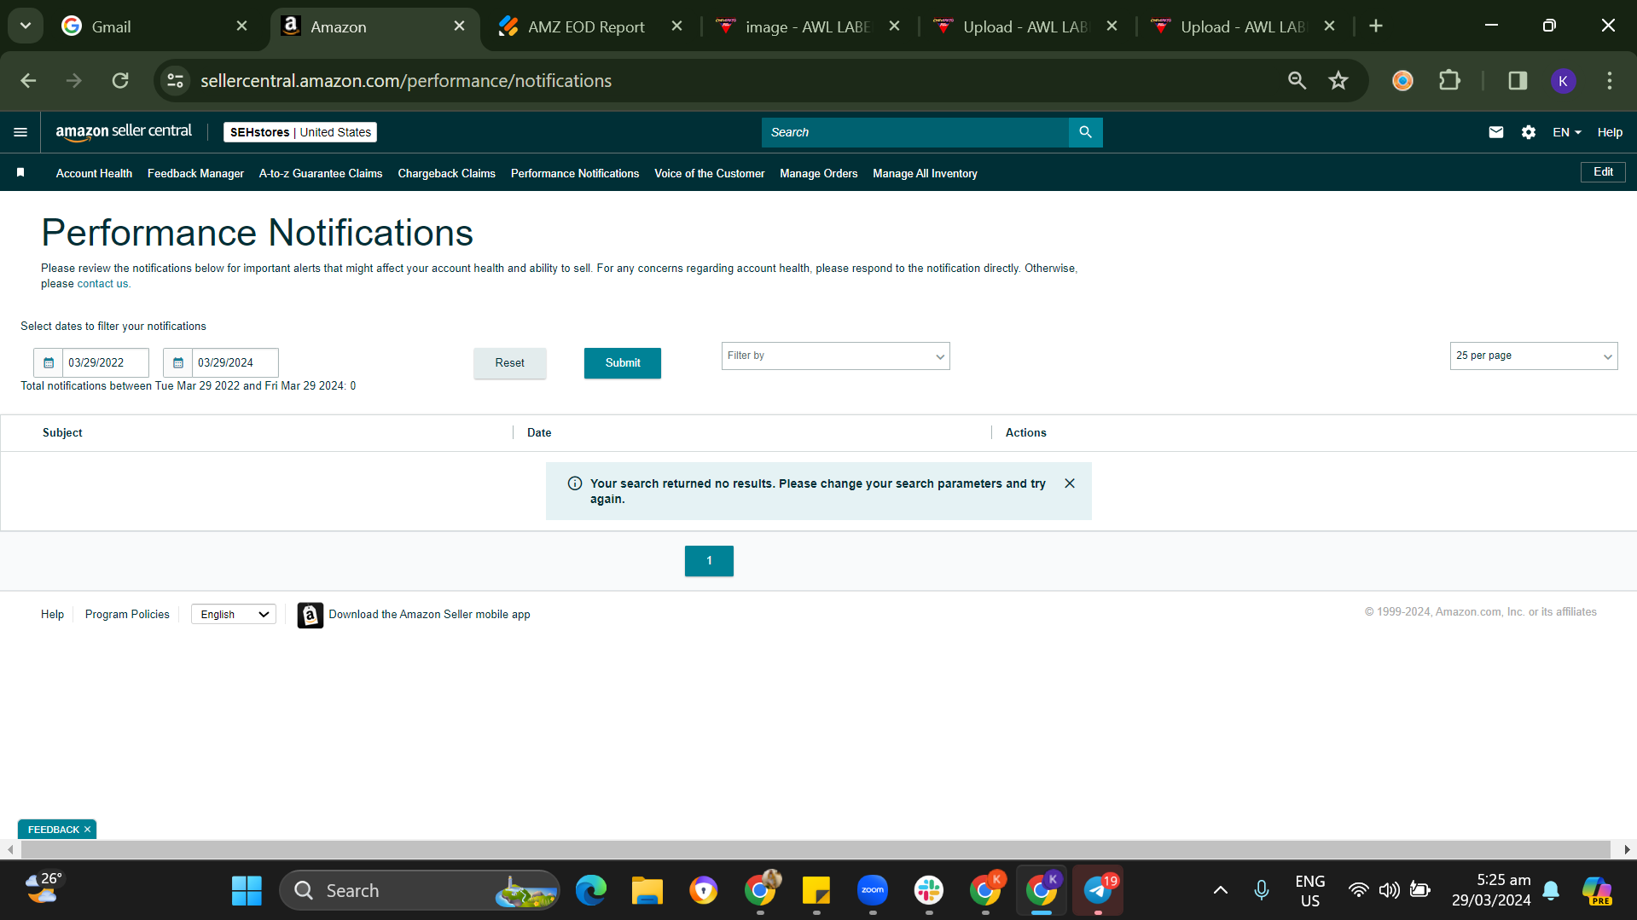Open Windows Start menu
1637x920 pixels.
247,891
